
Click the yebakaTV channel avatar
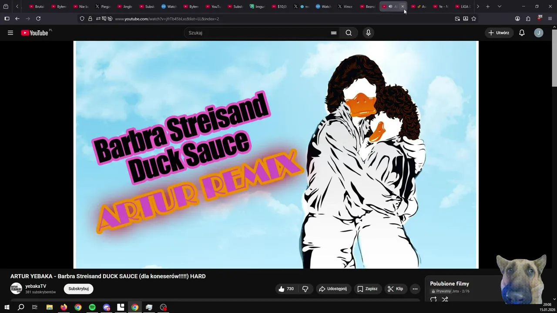pos(16,289)
